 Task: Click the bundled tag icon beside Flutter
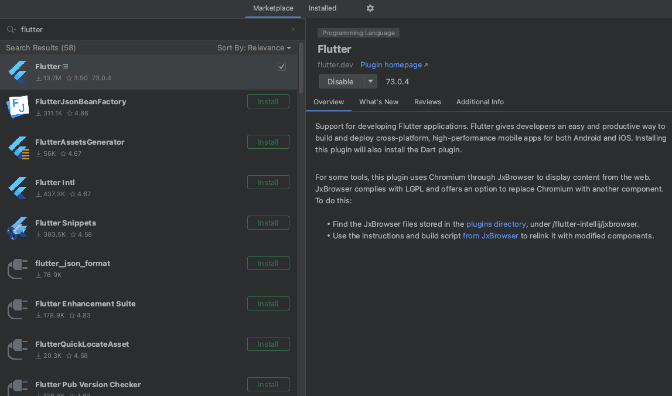[66, 66]
